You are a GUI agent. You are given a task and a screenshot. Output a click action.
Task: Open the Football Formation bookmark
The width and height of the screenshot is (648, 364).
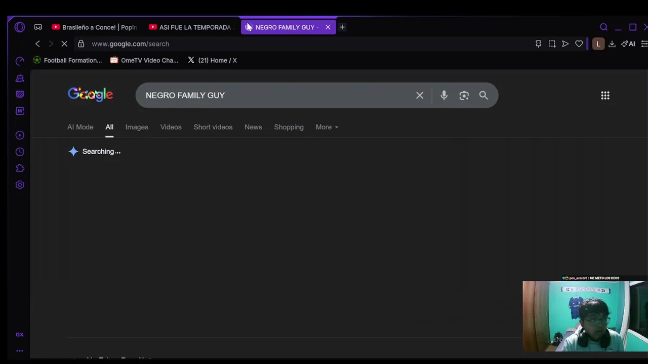tap(67, 61)
